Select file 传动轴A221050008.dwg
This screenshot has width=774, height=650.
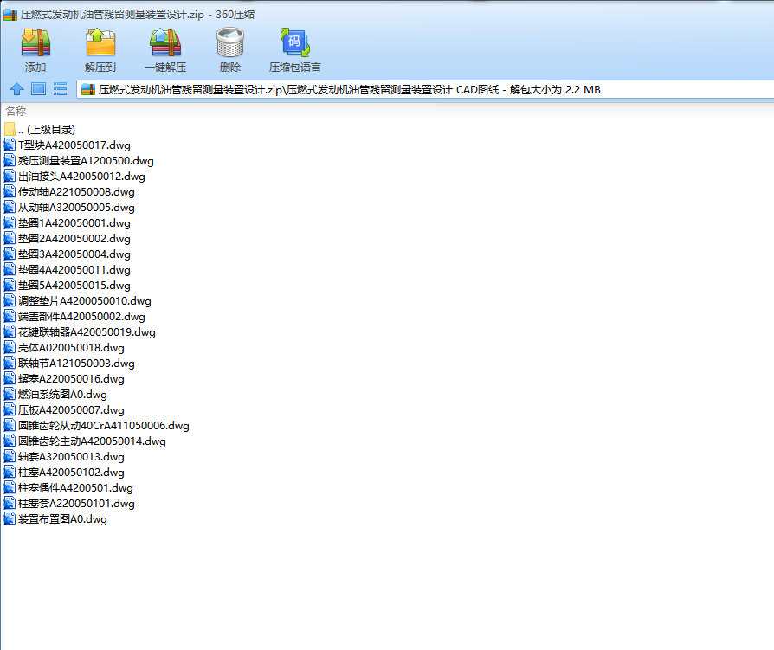click(69, 191)
